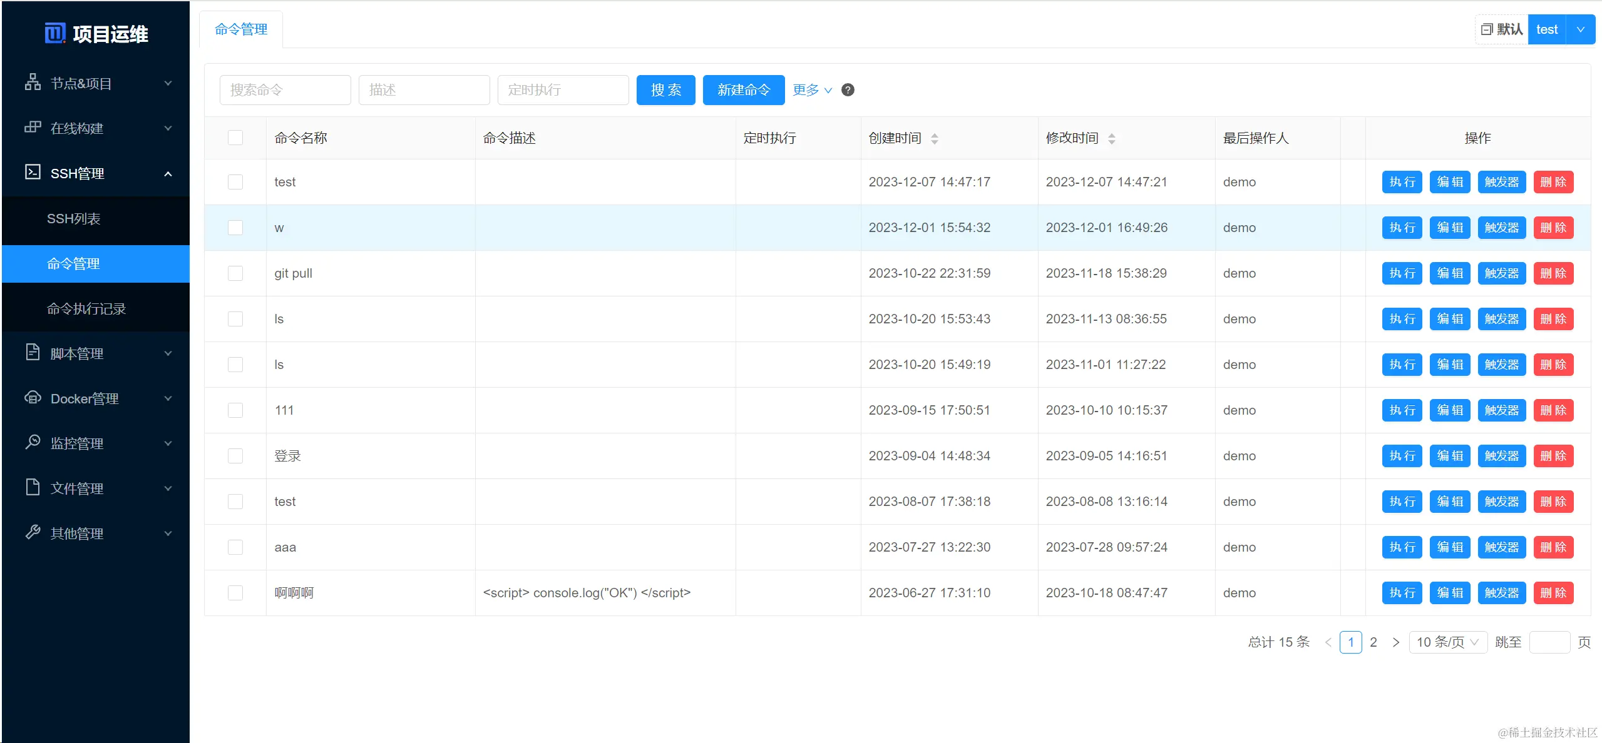The width and height of the screenshot is (1602, 743).
Task: Click the 项目运维 logo icon
Action: click(x=55, y=33)
